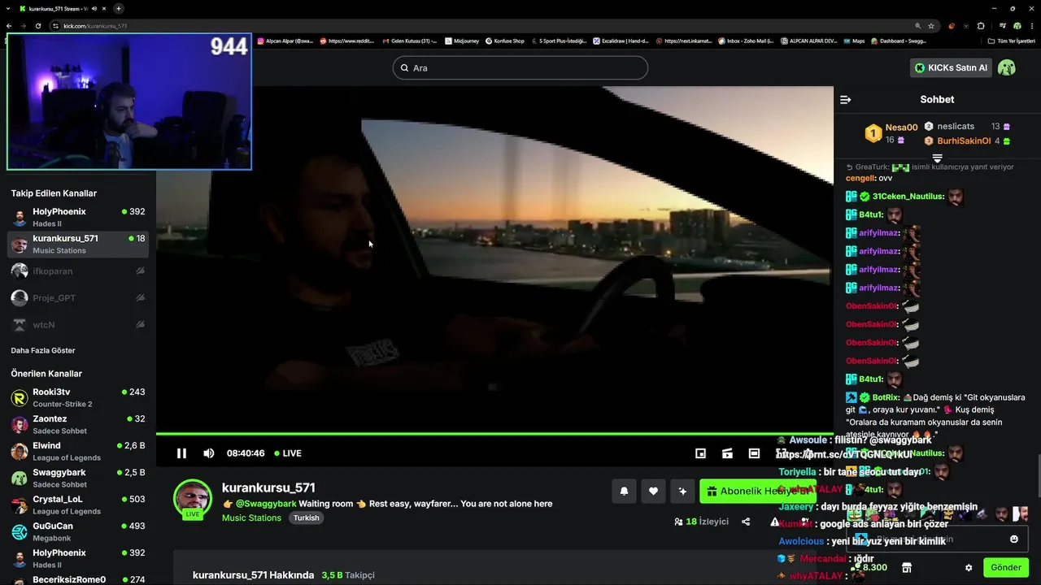Follow channel with the heart button
The height and width of the screenshot is (585, 1041).
[x=653, y=491]
